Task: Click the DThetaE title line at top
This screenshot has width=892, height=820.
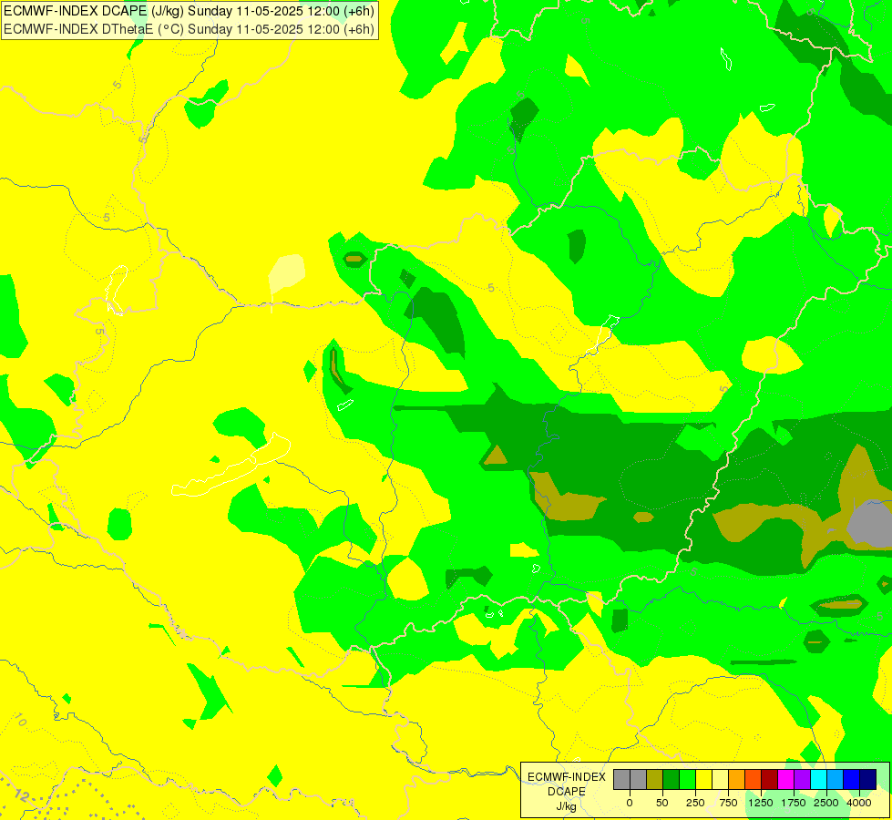Action: (x=189, y=29)
